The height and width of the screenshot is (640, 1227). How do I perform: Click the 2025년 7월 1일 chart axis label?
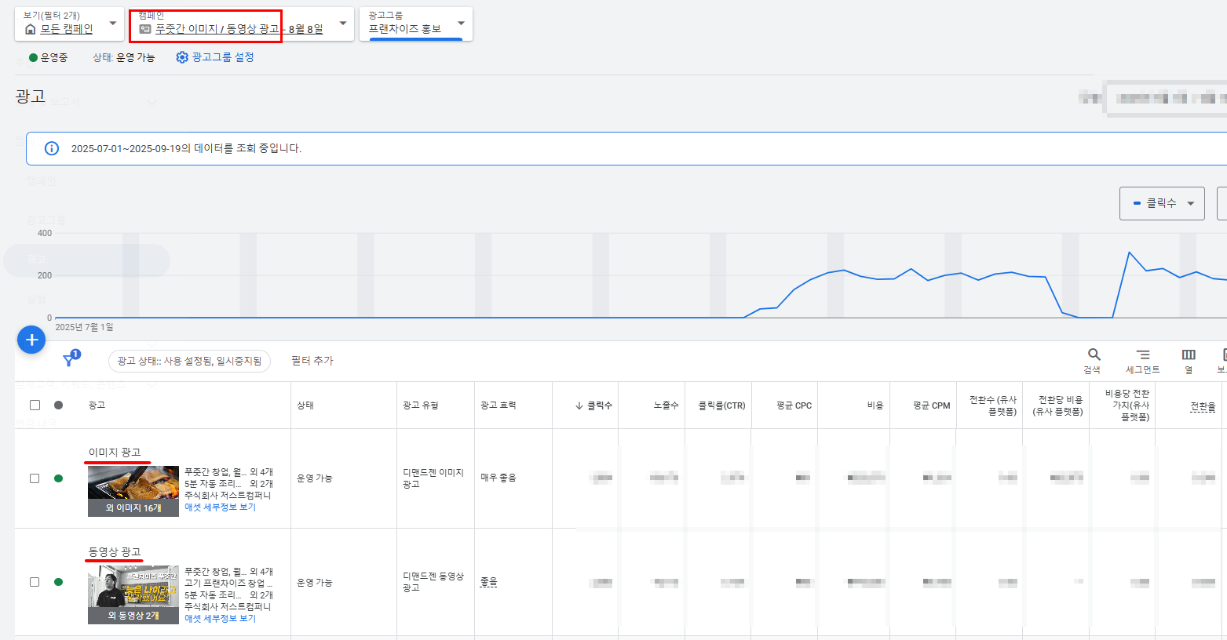84,327
